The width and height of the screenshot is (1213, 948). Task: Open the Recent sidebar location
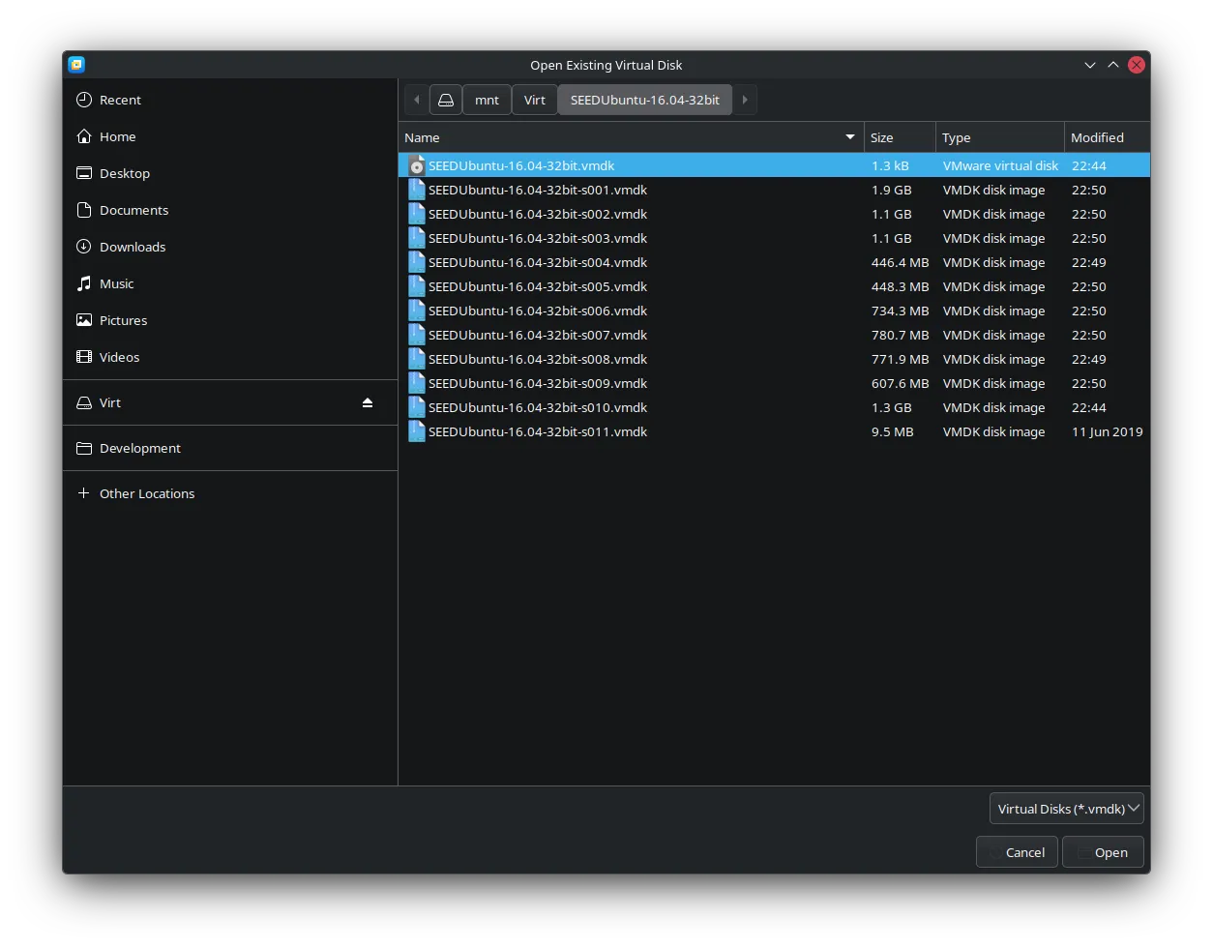point(230,100)
